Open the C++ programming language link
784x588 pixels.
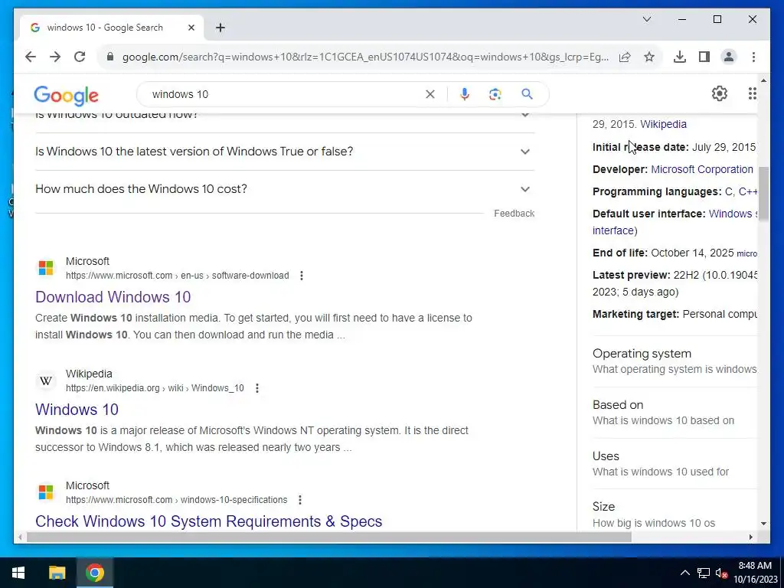click(x=747, y=191)
